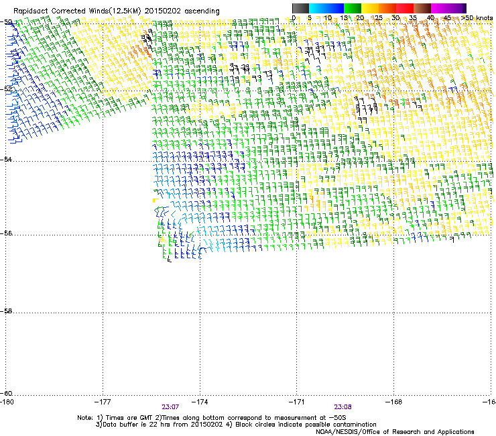Click the 'measurement at -50S' note text

tap(310, 418)
